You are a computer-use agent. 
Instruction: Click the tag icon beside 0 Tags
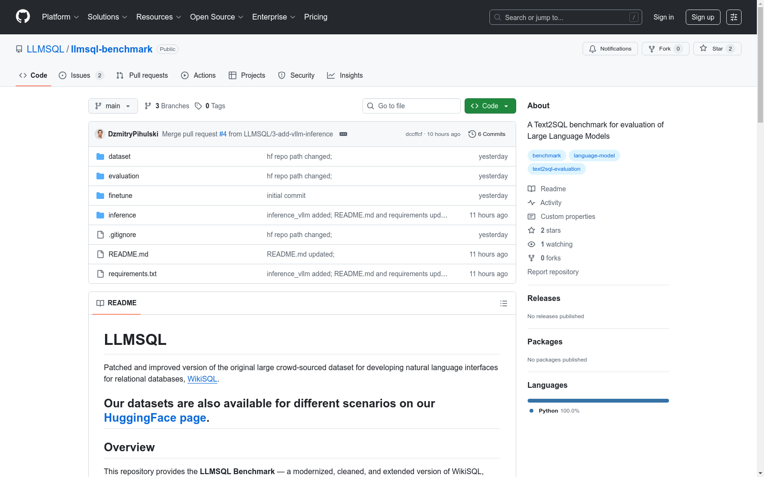pos(199,106)
